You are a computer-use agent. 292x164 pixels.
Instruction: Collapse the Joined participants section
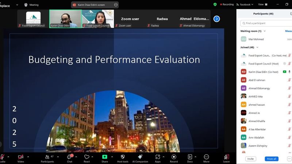257,47
